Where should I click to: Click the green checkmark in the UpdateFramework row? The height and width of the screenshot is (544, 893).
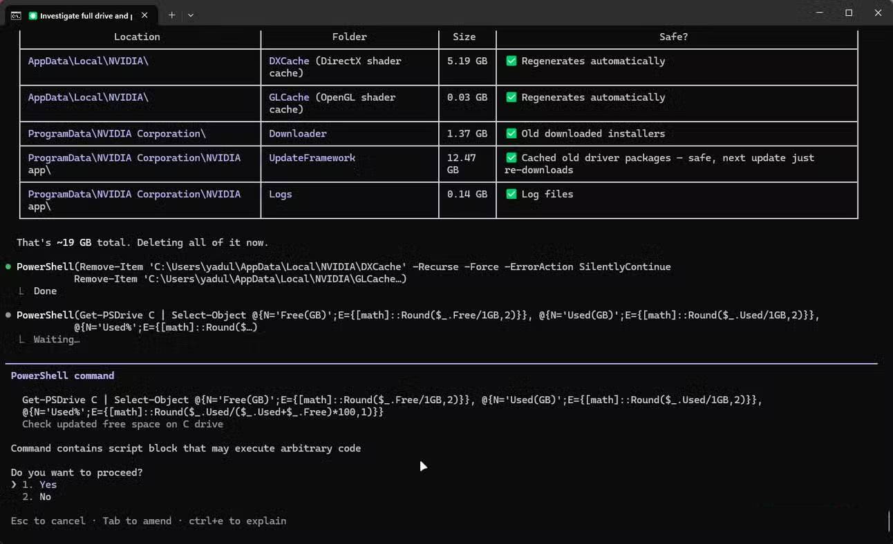pos(511,157)
